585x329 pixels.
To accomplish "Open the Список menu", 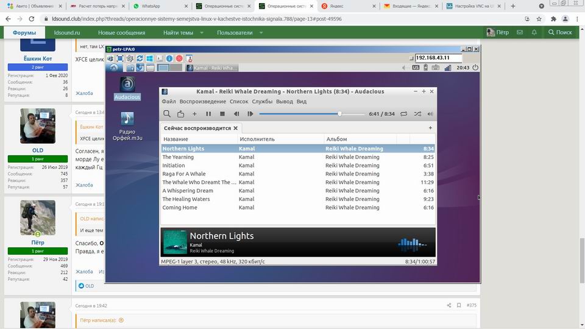I will tap(239, 102).
